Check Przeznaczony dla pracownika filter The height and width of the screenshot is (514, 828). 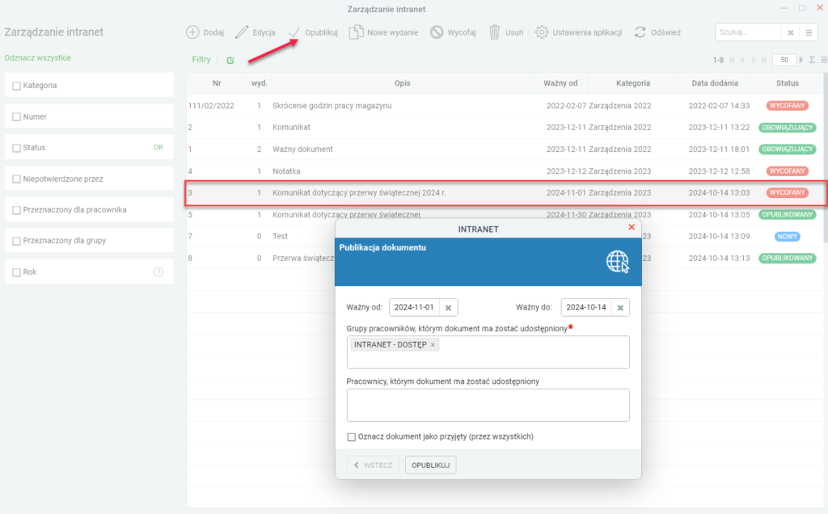click(16, 210)
